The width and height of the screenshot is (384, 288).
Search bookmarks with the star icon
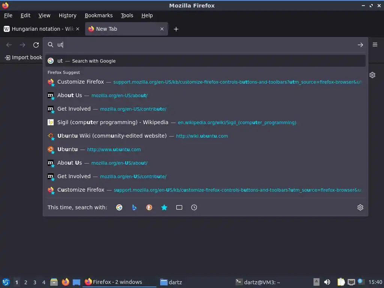(x=164, y=207)
